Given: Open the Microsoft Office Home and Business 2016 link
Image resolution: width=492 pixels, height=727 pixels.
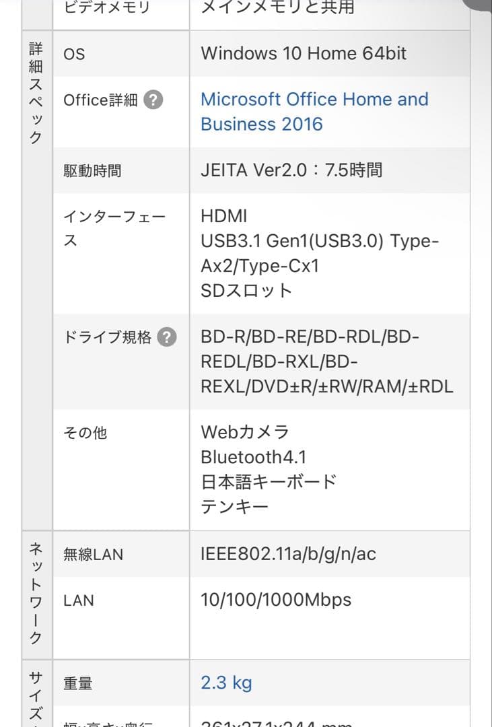Looking at the screenshot, I should point(314,111).
